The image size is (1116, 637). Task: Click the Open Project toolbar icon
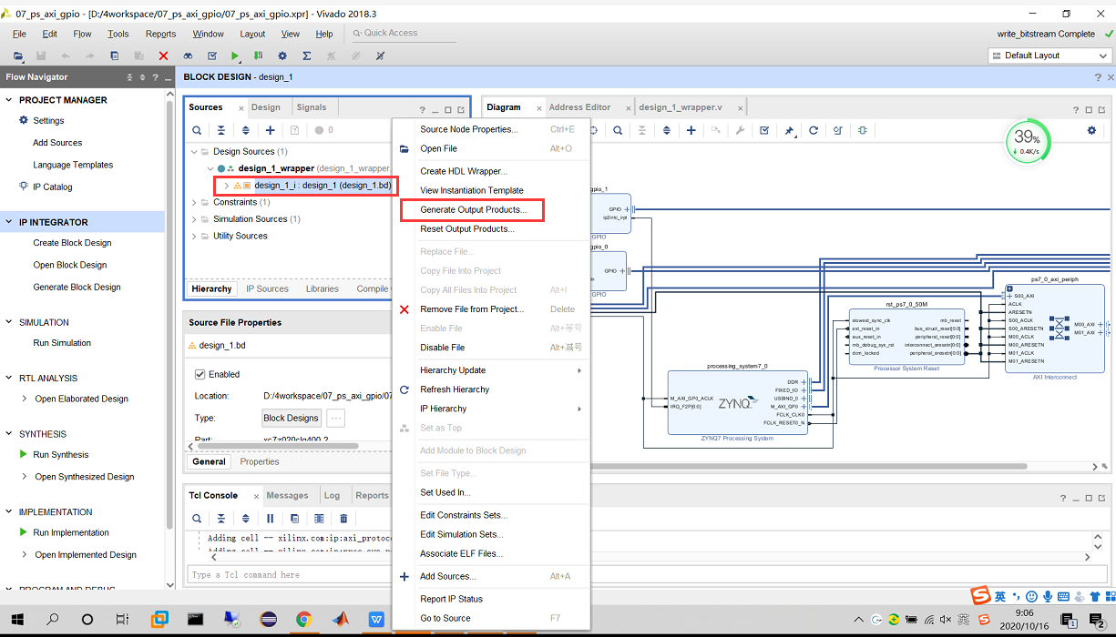[18, 56]
